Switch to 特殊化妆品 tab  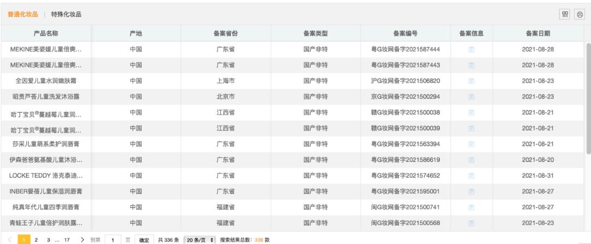click(66, 14)
